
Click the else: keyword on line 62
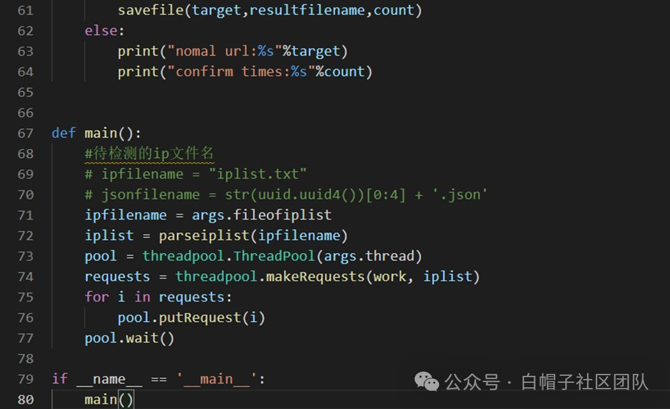point(105,31)
